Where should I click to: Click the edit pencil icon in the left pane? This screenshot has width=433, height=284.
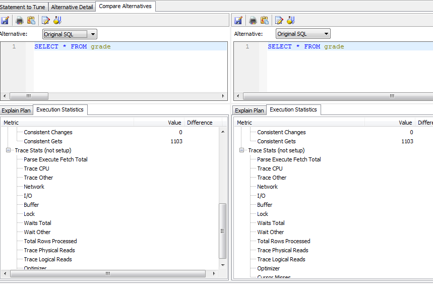(46, 21)
